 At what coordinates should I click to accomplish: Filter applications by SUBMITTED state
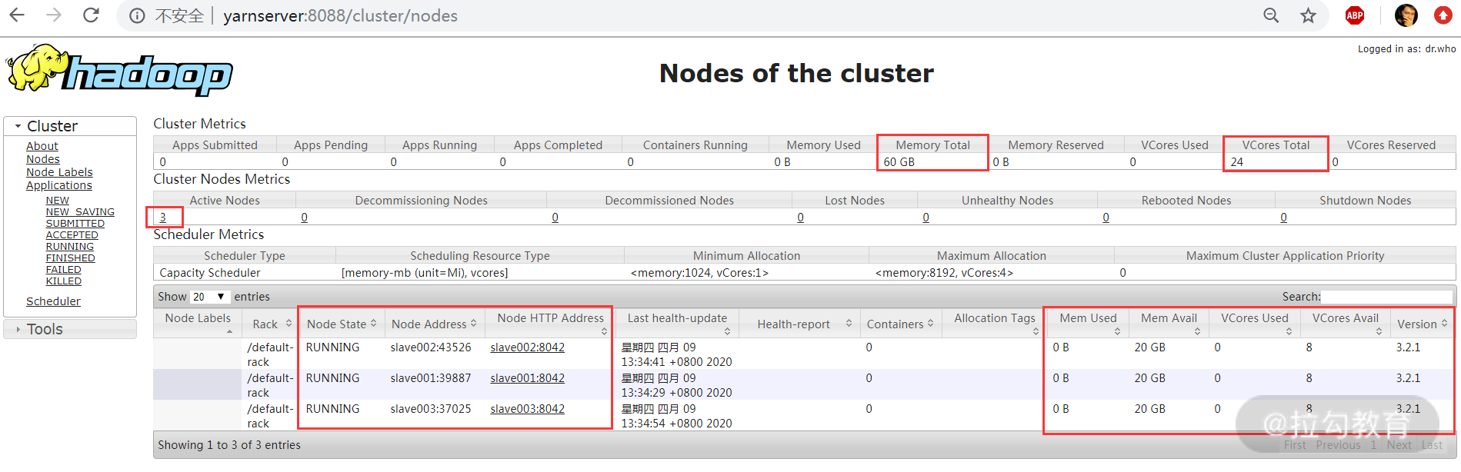[x=75, y=224]
